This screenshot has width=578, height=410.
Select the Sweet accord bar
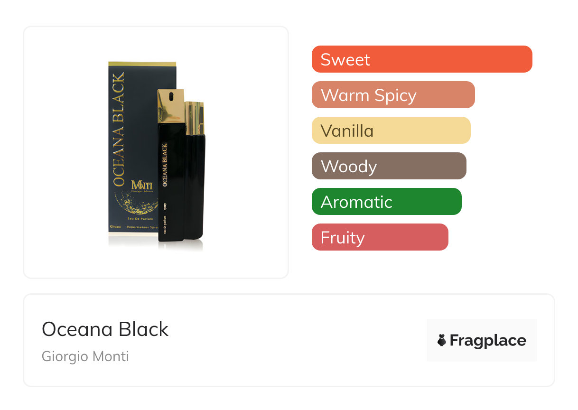click(421, 59)
